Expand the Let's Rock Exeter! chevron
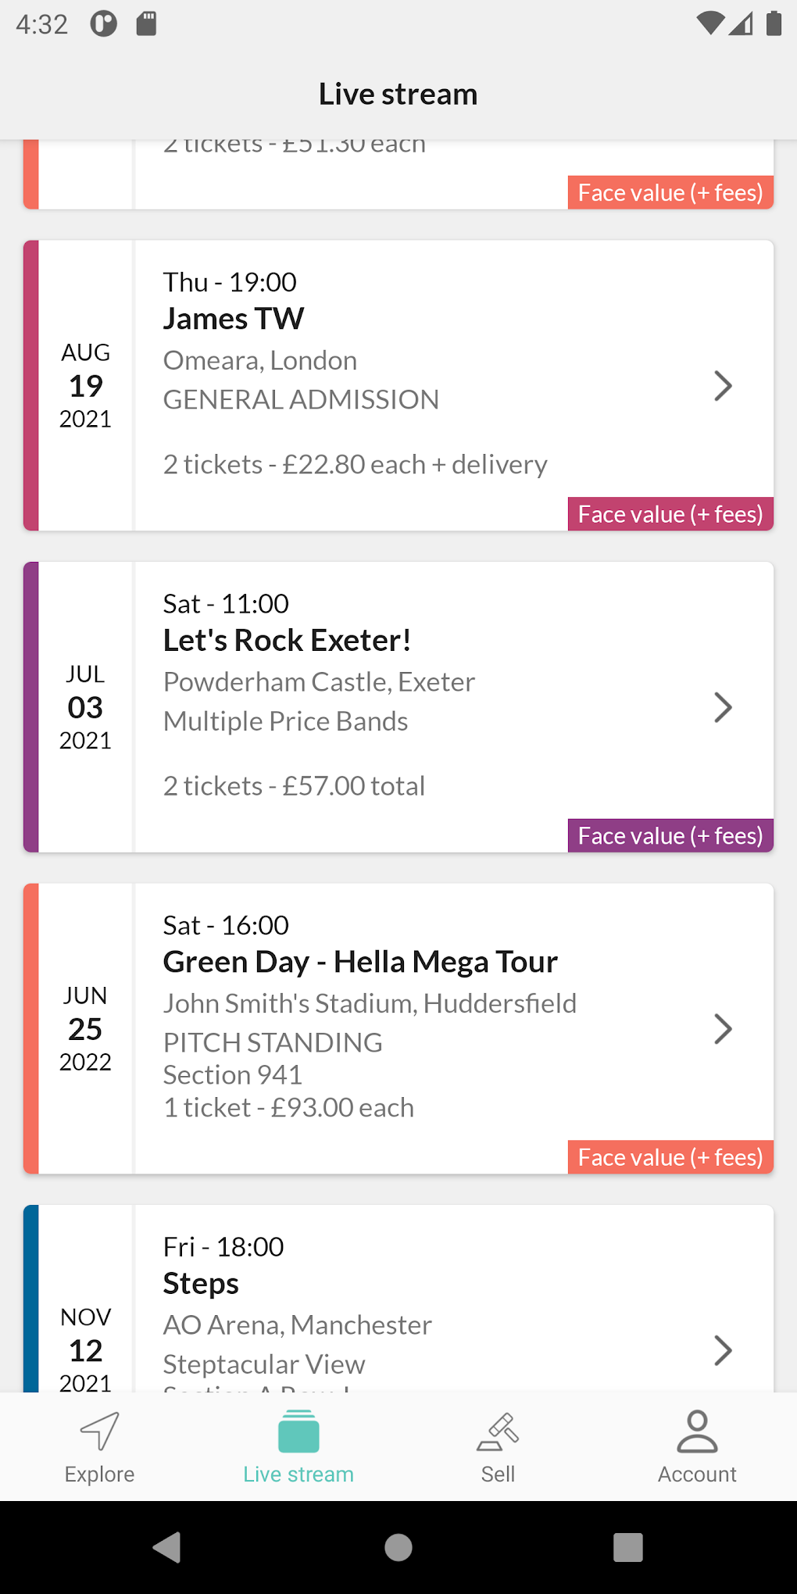Image resolution: width=797 pixels, height=1594 pixels. (x=723, y=708)
